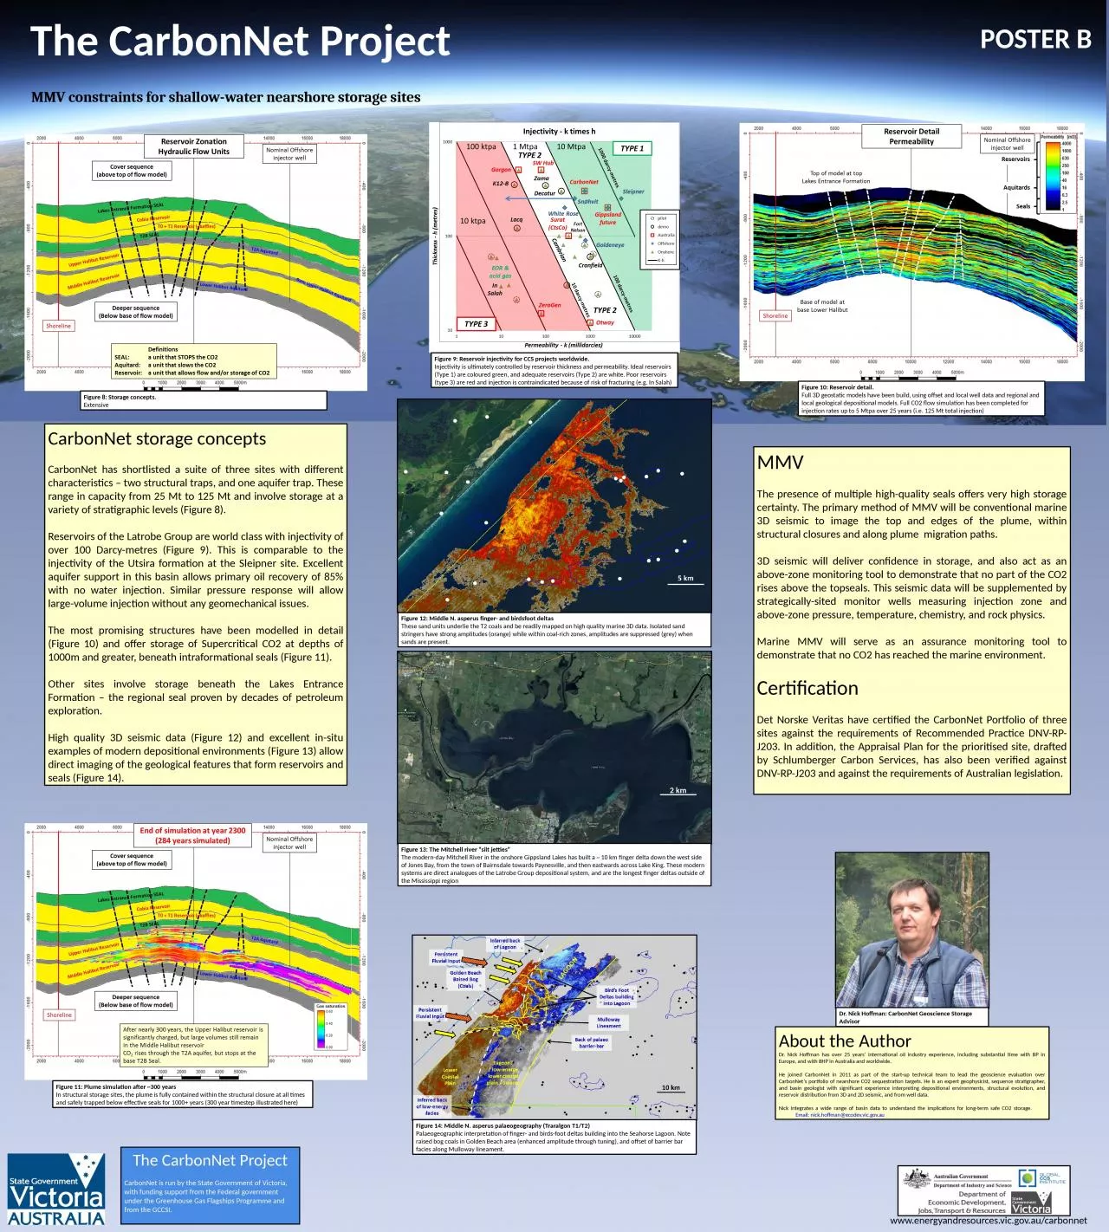Screen dimensions: 1109x1232
Task: Click 'Golden Beach Raised Bog (Coals)' label
Action: click(465, 979)
